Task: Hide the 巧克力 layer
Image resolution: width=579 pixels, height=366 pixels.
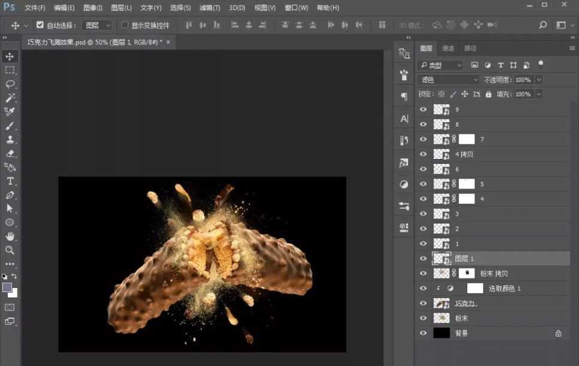Action: point(424,303)
